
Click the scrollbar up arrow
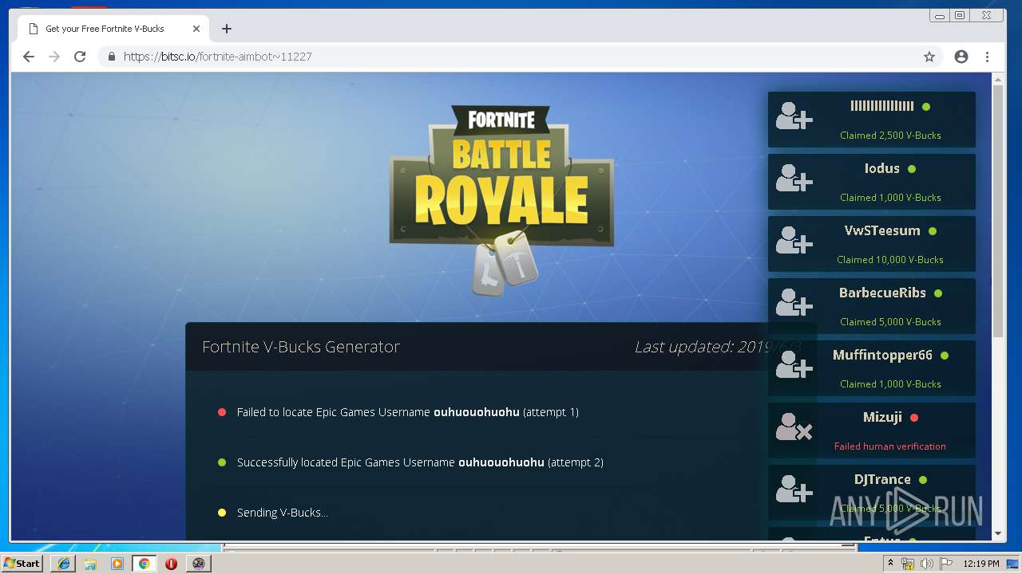998,79
